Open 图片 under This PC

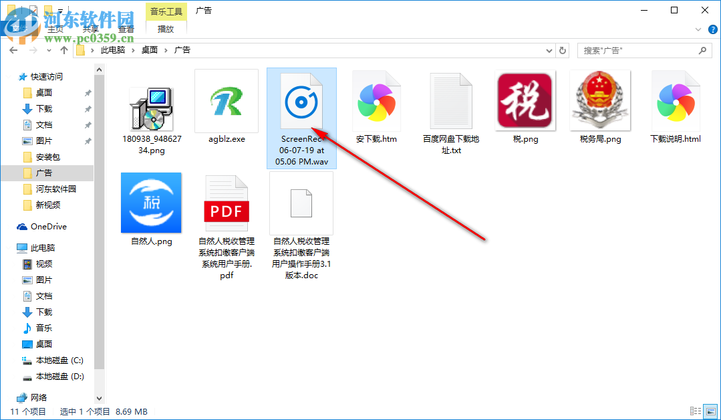(x=43, y=280)
